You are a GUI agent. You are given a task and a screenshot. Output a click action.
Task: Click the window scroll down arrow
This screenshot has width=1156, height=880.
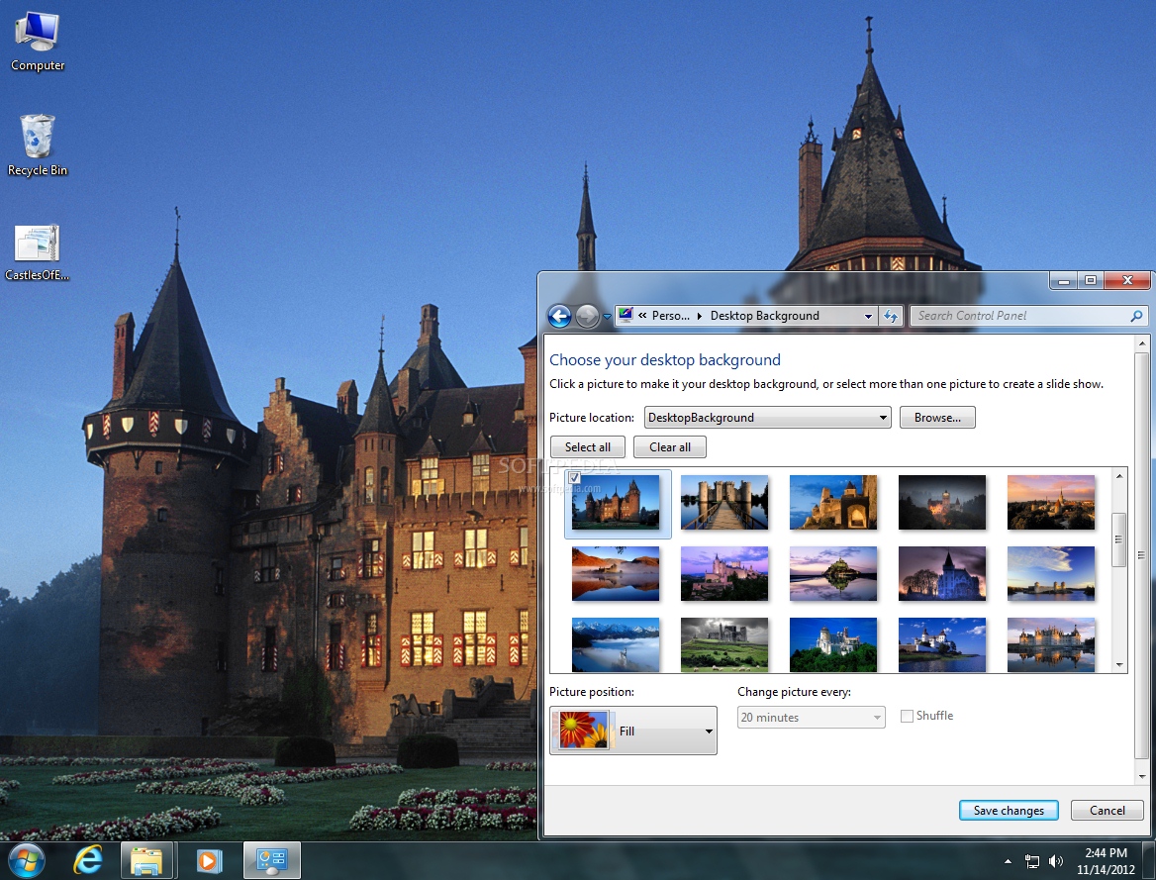tap(1142, 776)
